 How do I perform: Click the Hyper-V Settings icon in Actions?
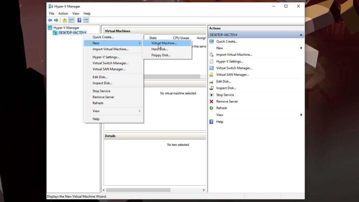tap(211, 61)
